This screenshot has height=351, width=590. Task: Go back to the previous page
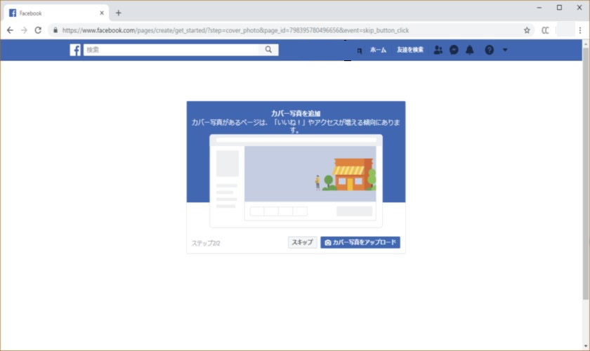pyautogui.click(x=10, y=30)
